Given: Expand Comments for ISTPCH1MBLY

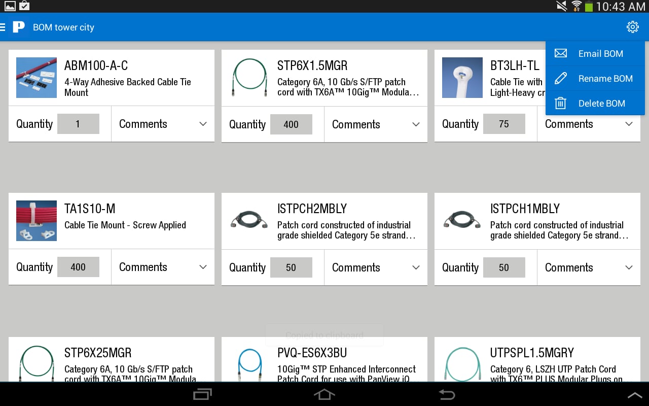Looking at the screenshot, I should coord(589,267).
